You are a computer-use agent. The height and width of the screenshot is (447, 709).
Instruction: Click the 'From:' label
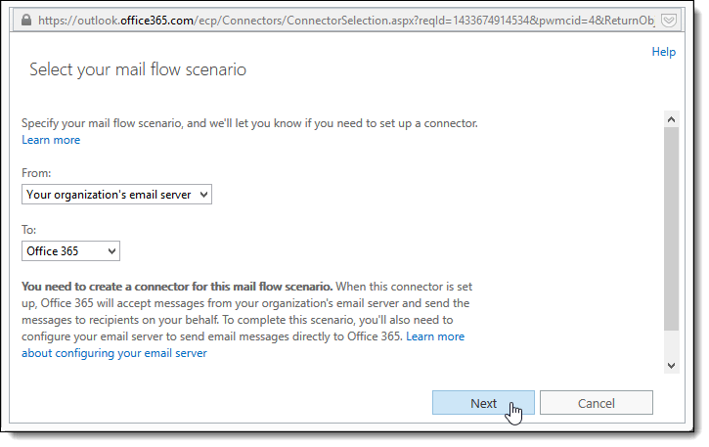click(37, 173)
